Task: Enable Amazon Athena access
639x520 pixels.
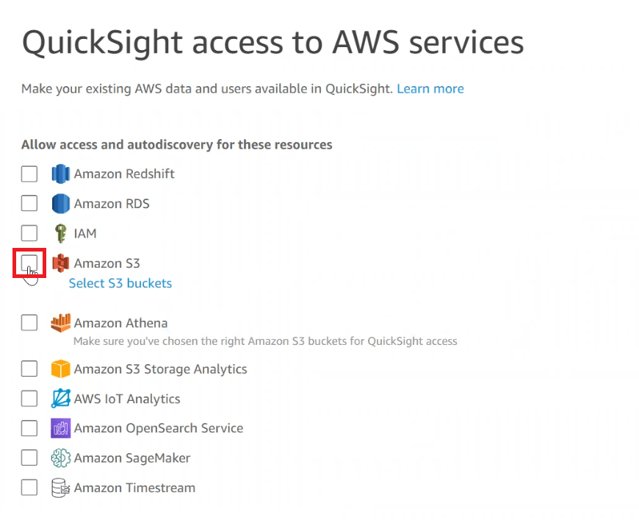Action: tap(29, 322)
